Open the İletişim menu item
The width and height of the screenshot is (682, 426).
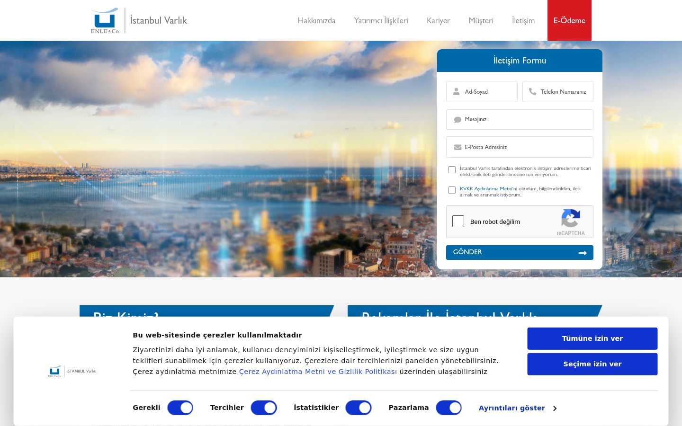pos(523,20)
